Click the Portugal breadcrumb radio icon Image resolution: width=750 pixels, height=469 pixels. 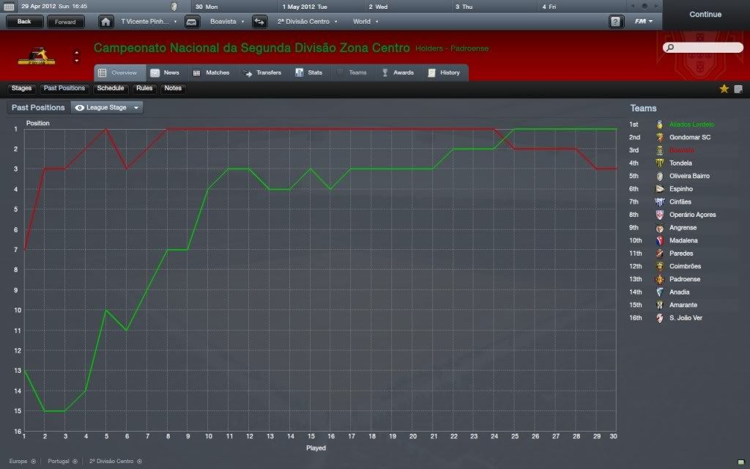(x=75, y=462)
